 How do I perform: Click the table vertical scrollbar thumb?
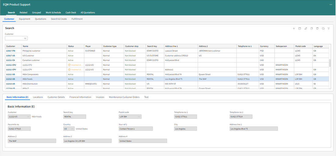point(330,63)
